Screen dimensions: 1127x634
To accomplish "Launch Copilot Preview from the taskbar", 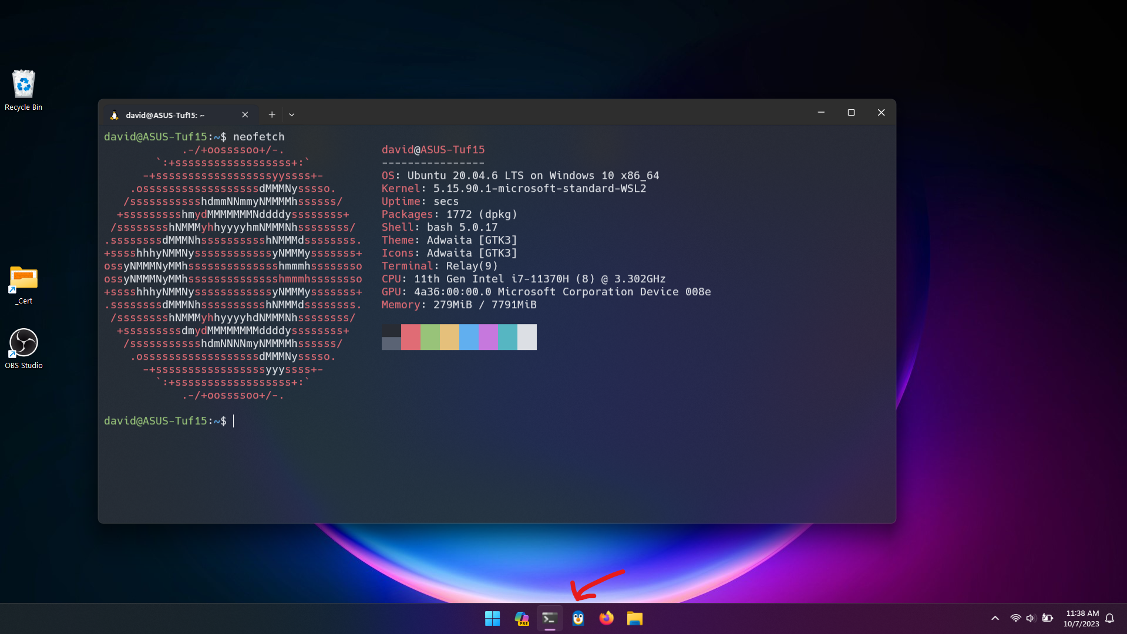I will coord(521,618).
